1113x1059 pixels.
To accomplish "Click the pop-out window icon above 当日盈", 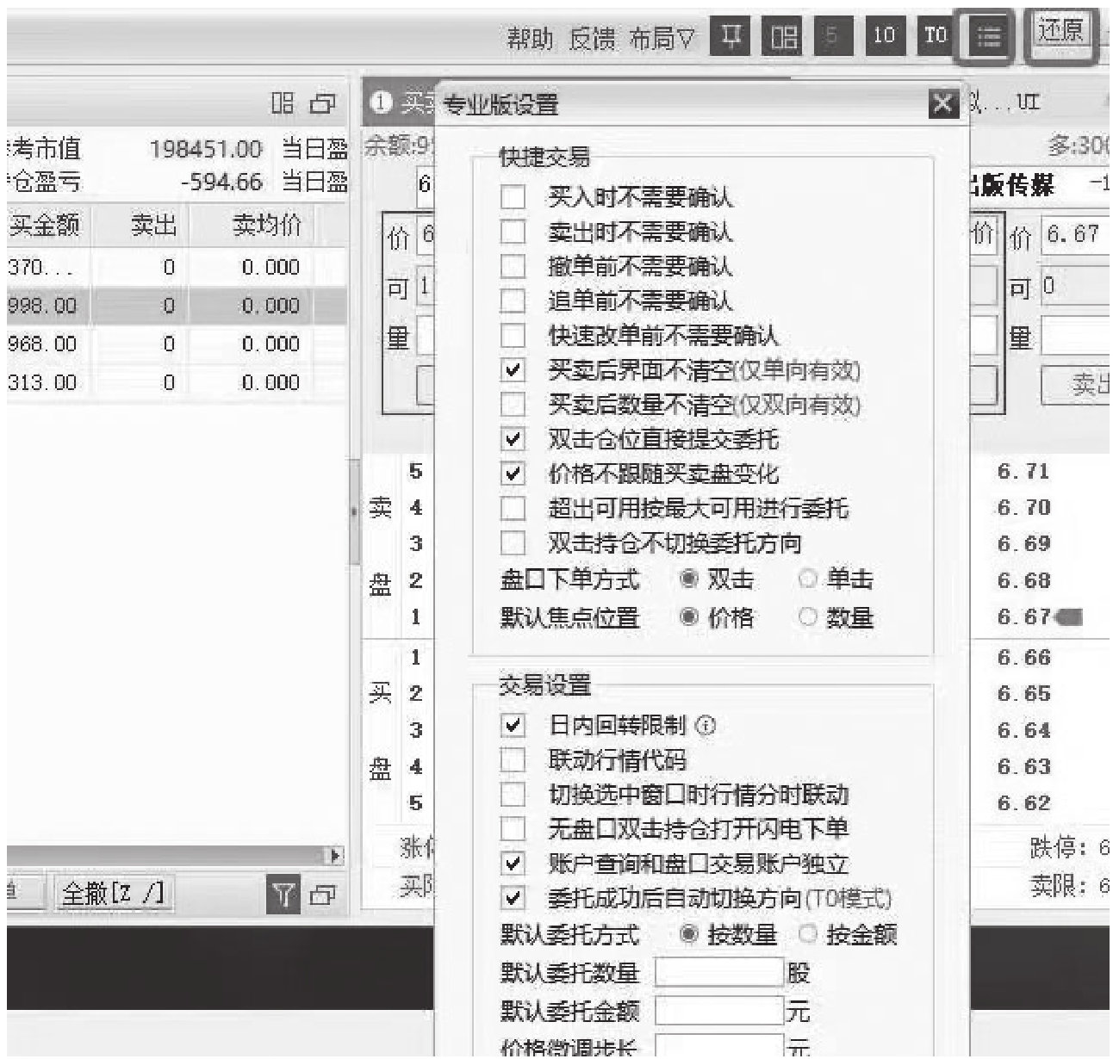I will 324,104.
